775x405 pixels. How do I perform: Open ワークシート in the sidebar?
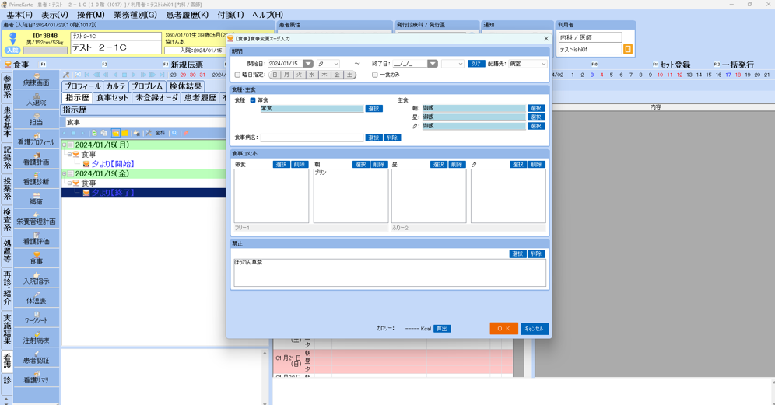click(x=37, y=318)
